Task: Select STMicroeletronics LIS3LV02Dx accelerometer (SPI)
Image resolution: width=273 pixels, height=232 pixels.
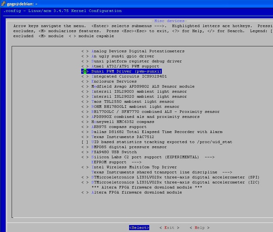Action: (175, 177)
